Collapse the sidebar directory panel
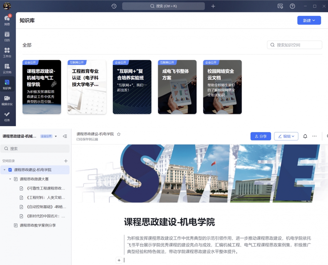The height and width of the screenshot is (265, 328). 65,136
